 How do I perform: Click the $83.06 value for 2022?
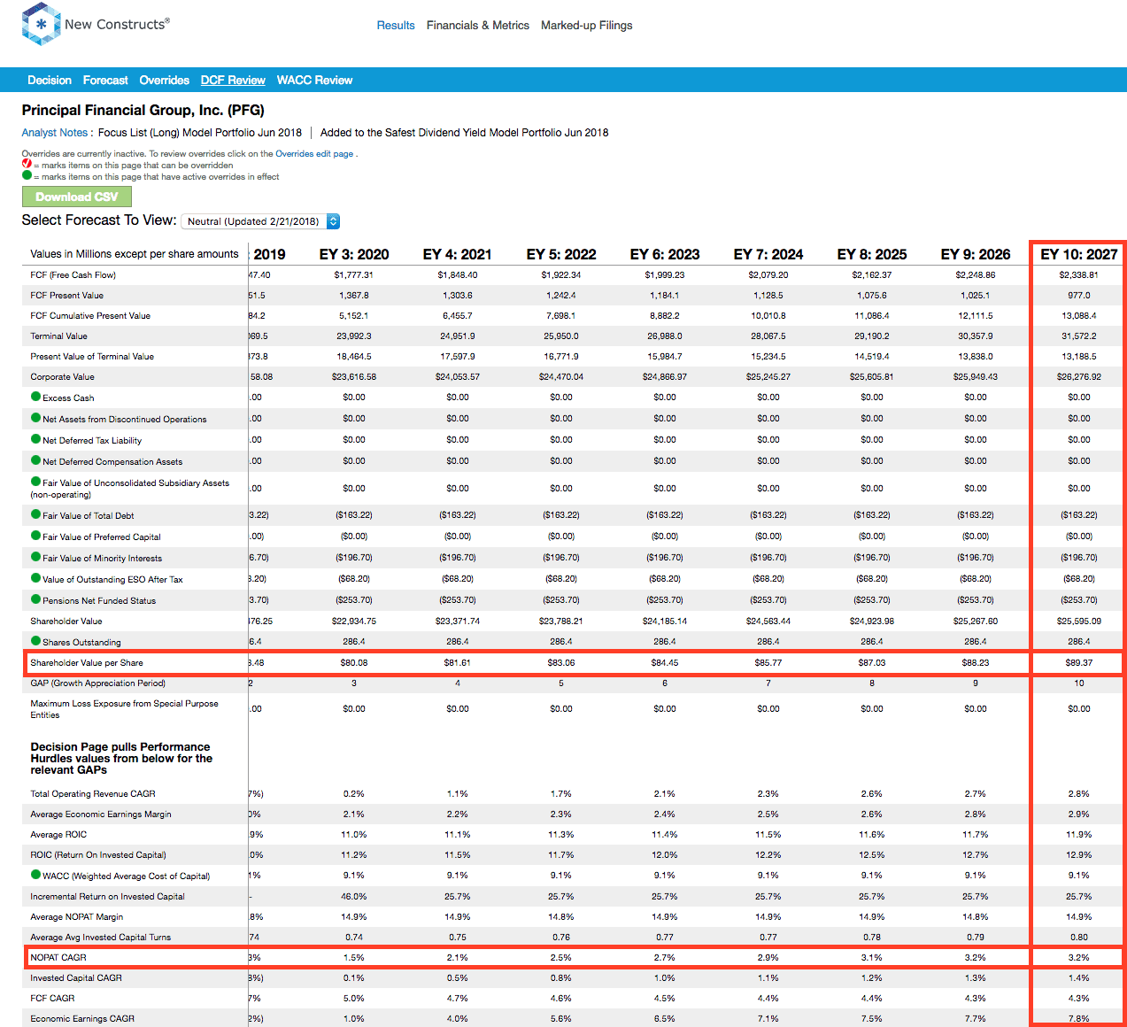(x=561, y=662)
